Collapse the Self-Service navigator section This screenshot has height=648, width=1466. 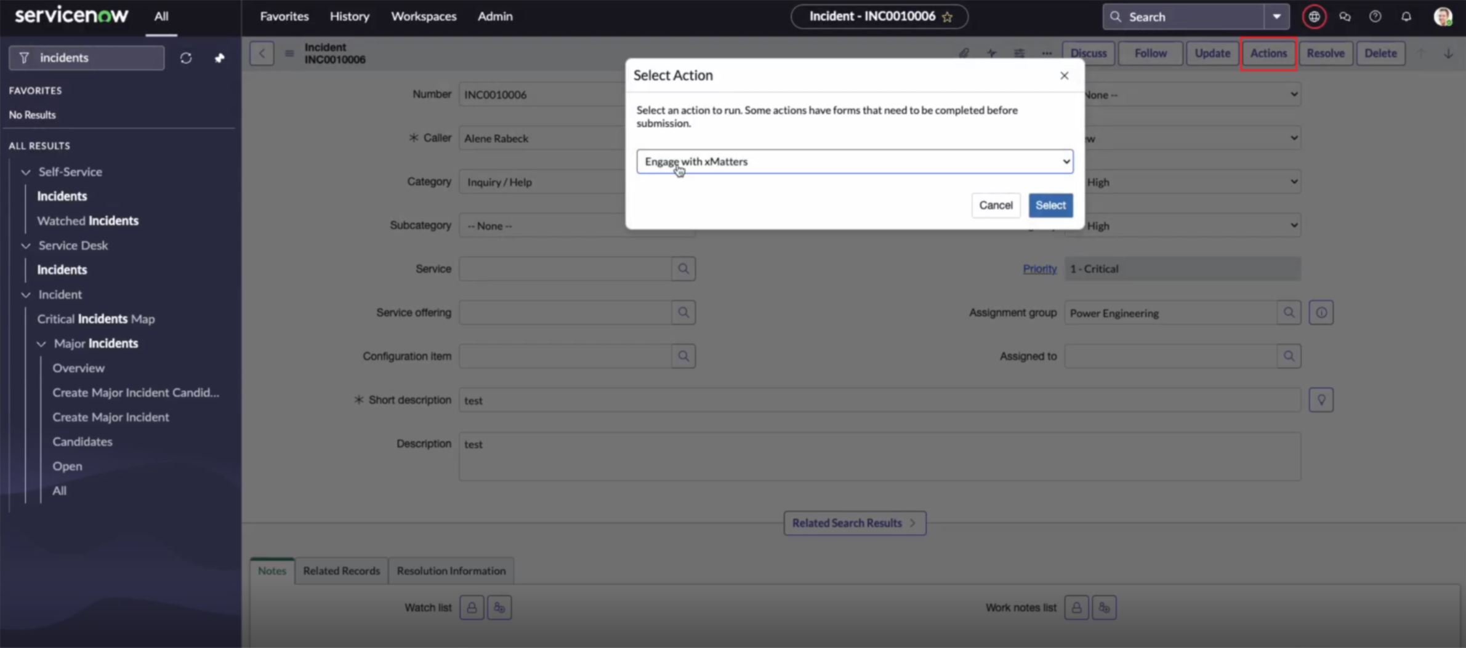pos(25,172)
